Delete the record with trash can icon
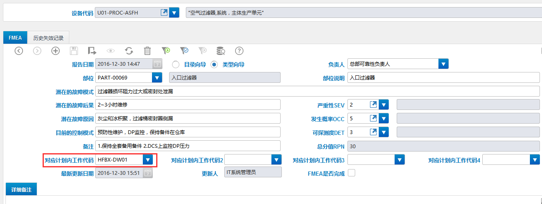The height and width of the screenshot is (204, 542). pos(147,51)
